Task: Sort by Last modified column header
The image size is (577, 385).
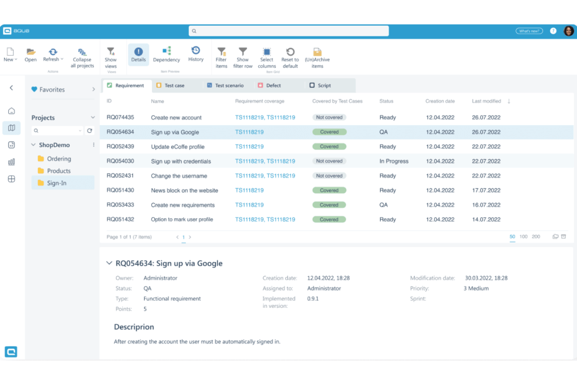Action: click(487, 101)
